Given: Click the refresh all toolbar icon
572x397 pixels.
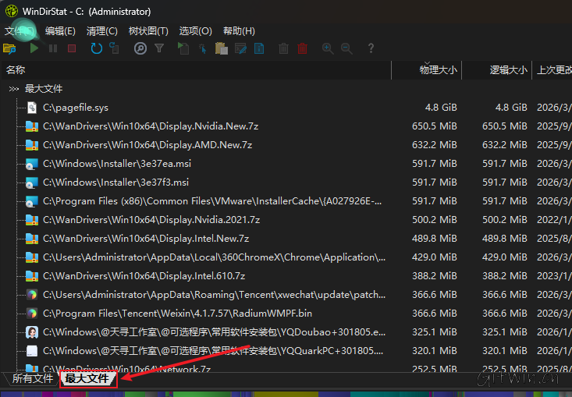Looking at the screenshot, I should coord(96,48).
